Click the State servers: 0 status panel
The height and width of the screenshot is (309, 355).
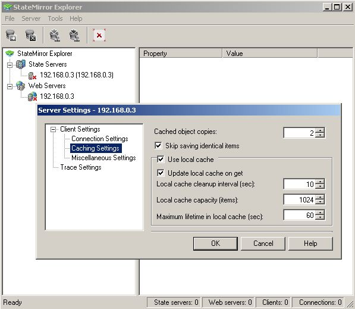(174, 302)
